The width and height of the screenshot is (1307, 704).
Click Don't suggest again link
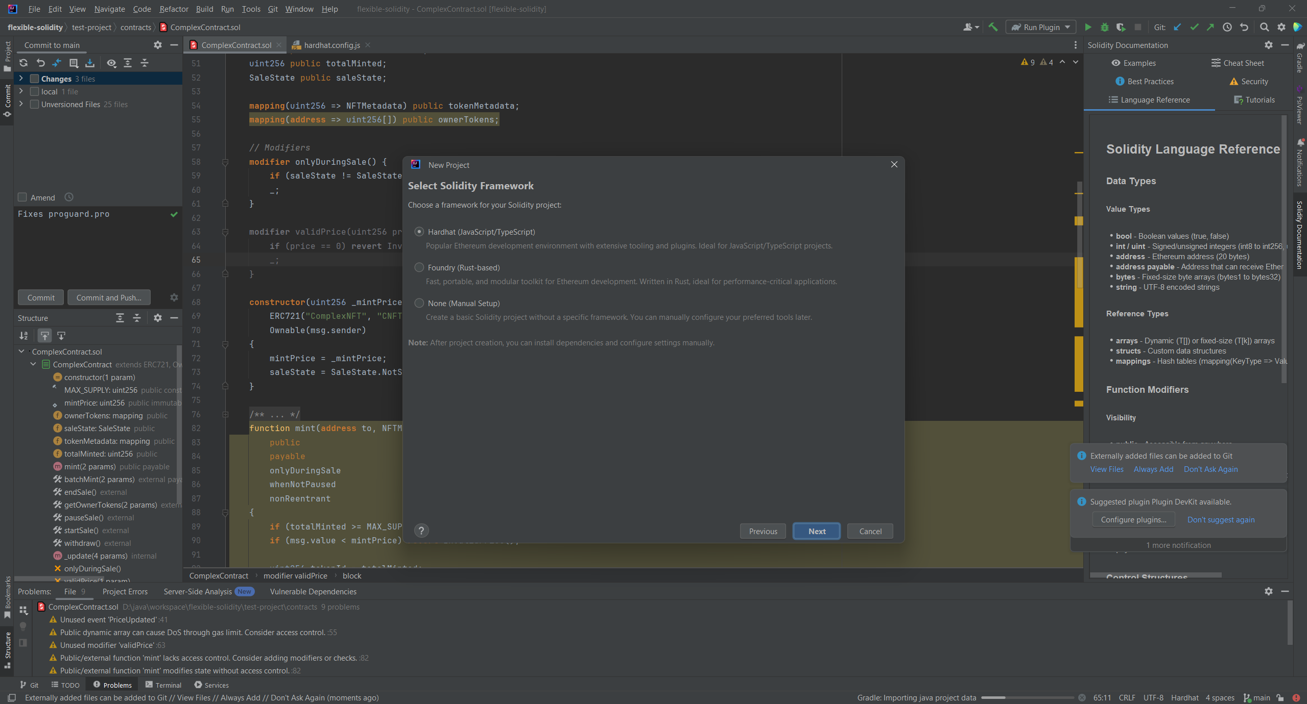(1221, 519)
